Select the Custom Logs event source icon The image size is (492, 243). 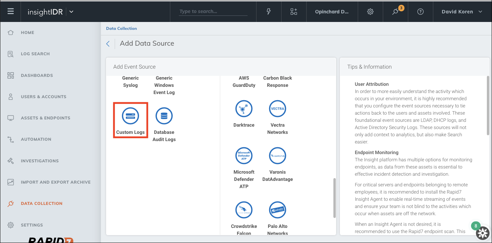click(130, 116)
